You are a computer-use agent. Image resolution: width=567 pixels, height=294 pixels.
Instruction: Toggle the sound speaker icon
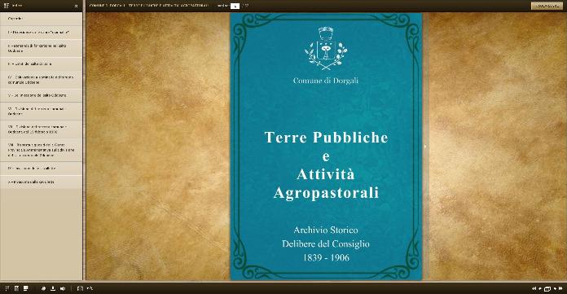pyautogui.click(x=63, y=288)
